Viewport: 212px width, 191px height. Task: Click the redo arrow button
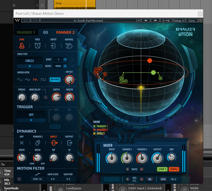tap(35, 20)
